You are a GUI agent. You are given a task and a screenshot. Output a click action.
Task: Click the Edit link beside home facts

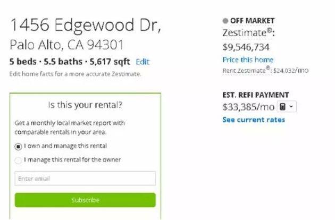point(143,62)
